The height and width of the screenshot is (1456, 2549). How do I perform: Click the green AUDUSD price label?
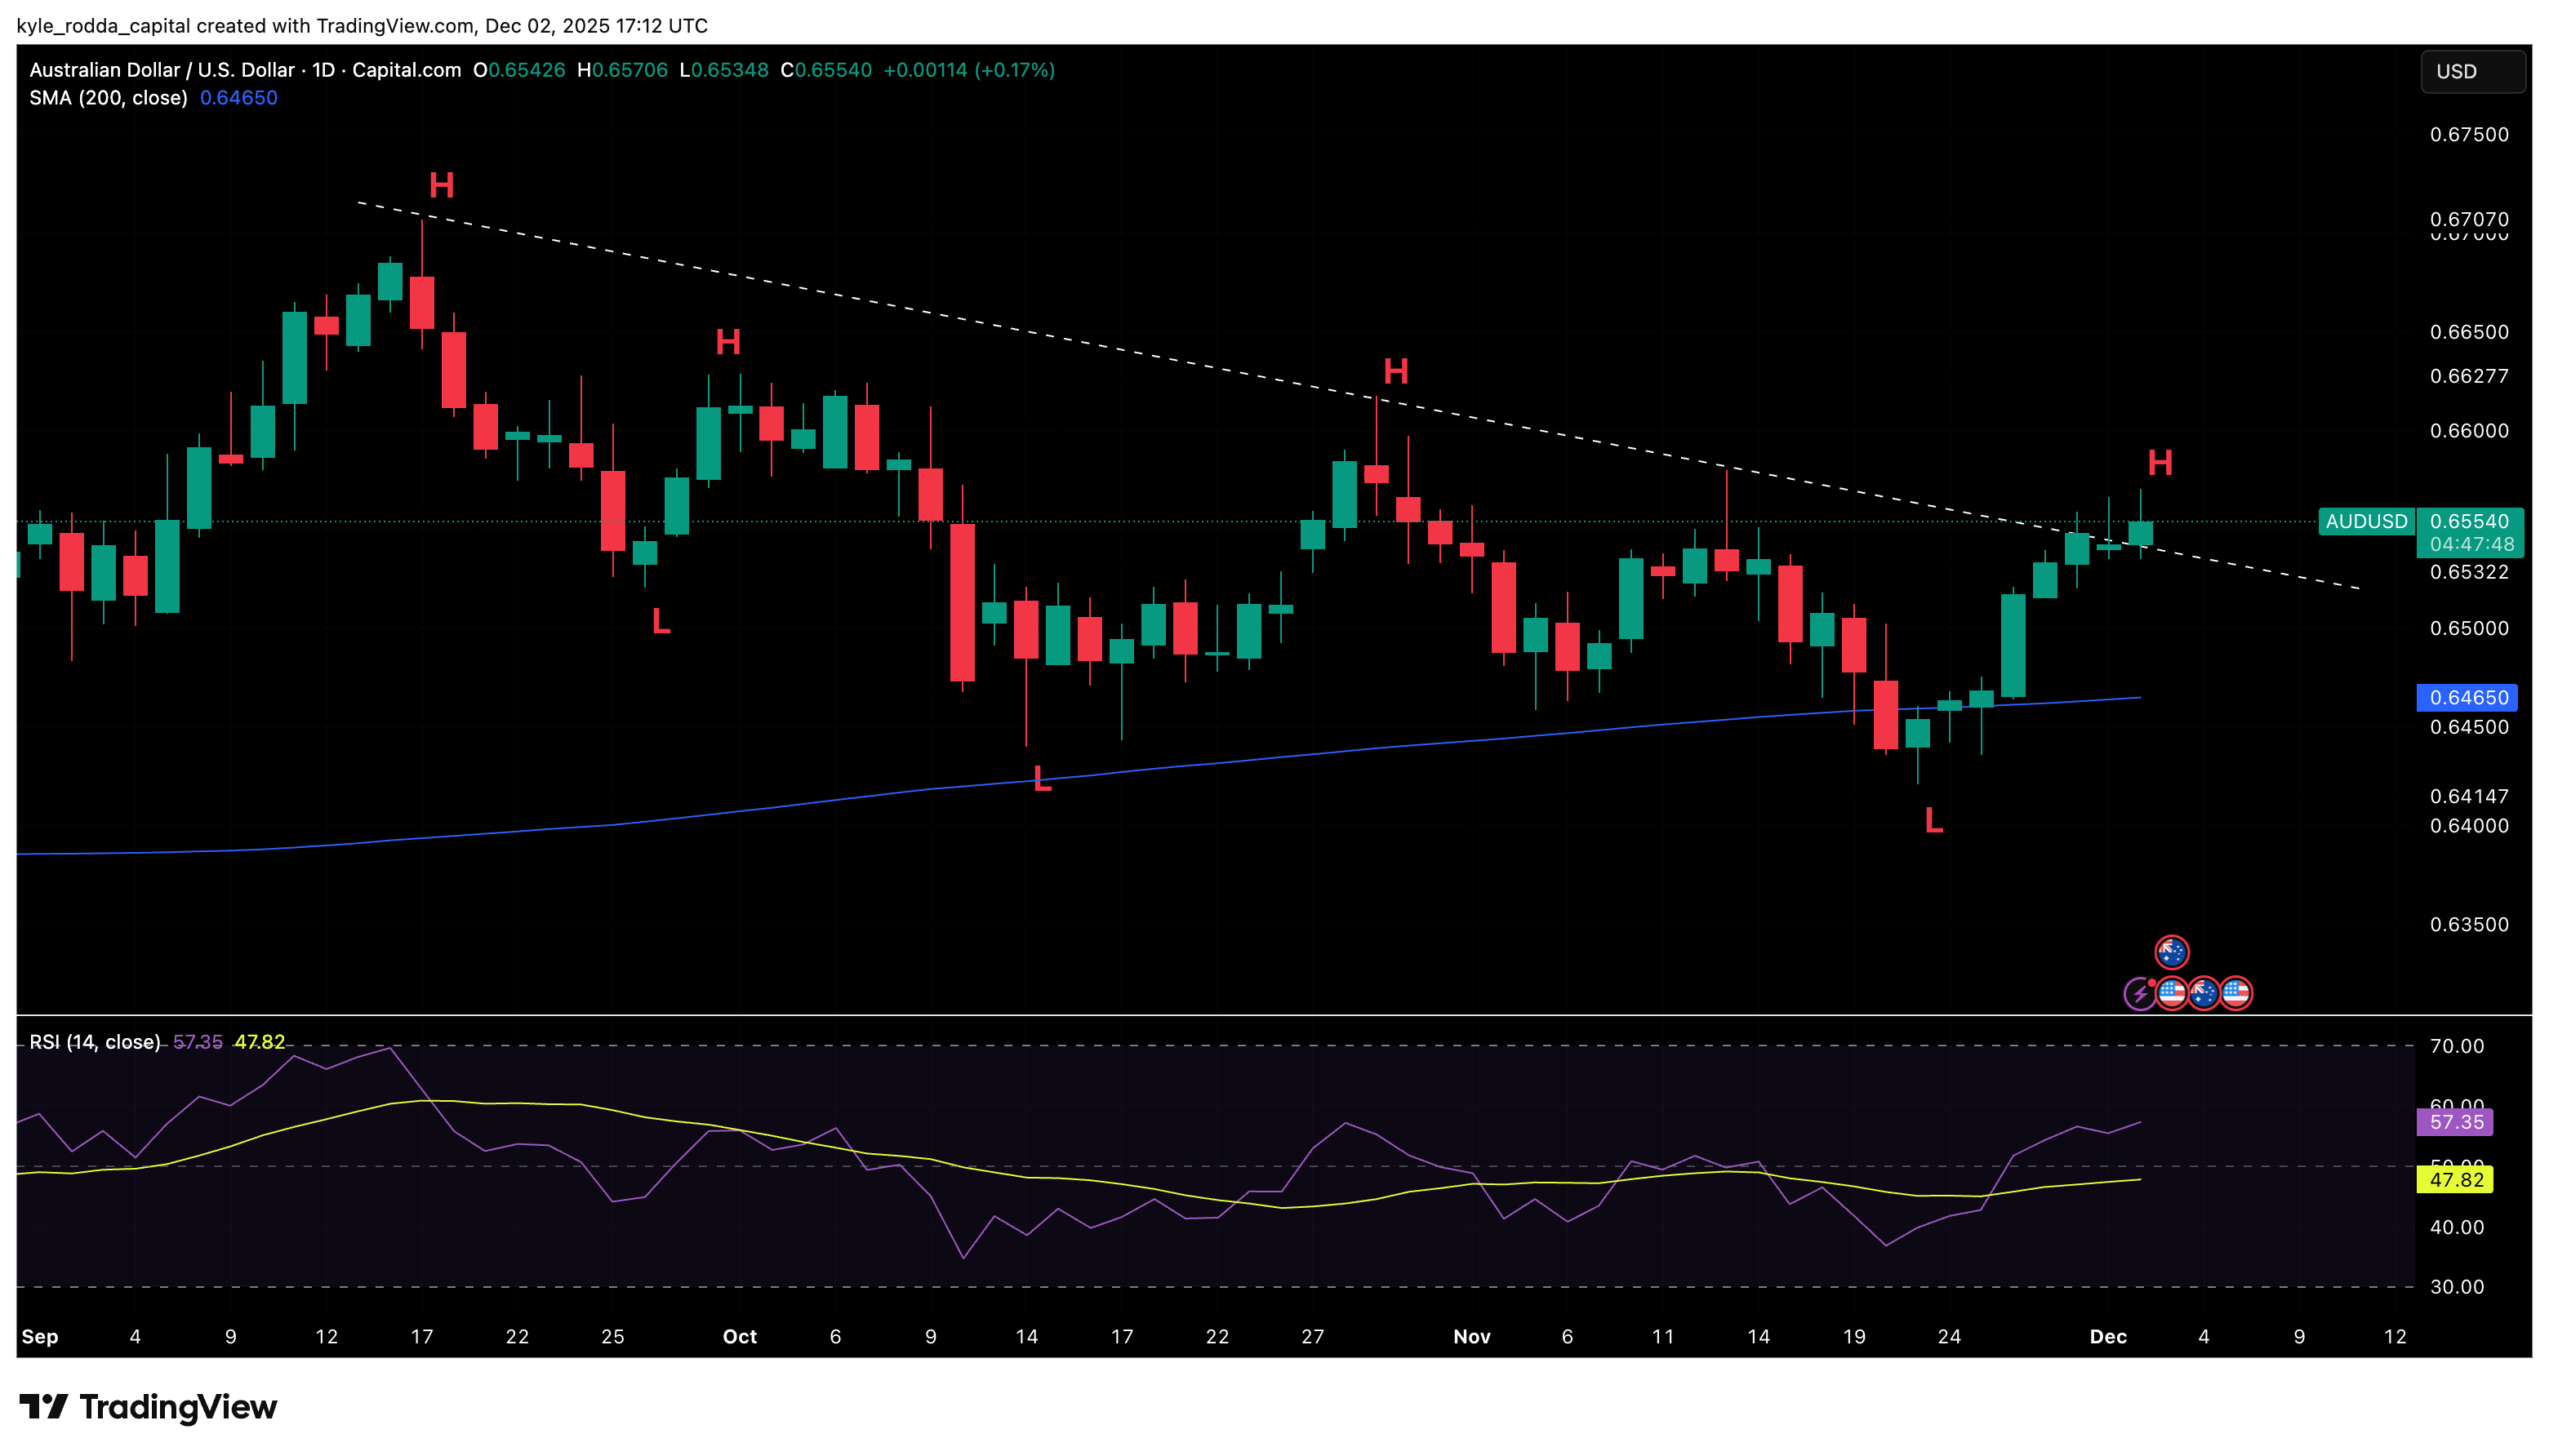click(2365, 521)
